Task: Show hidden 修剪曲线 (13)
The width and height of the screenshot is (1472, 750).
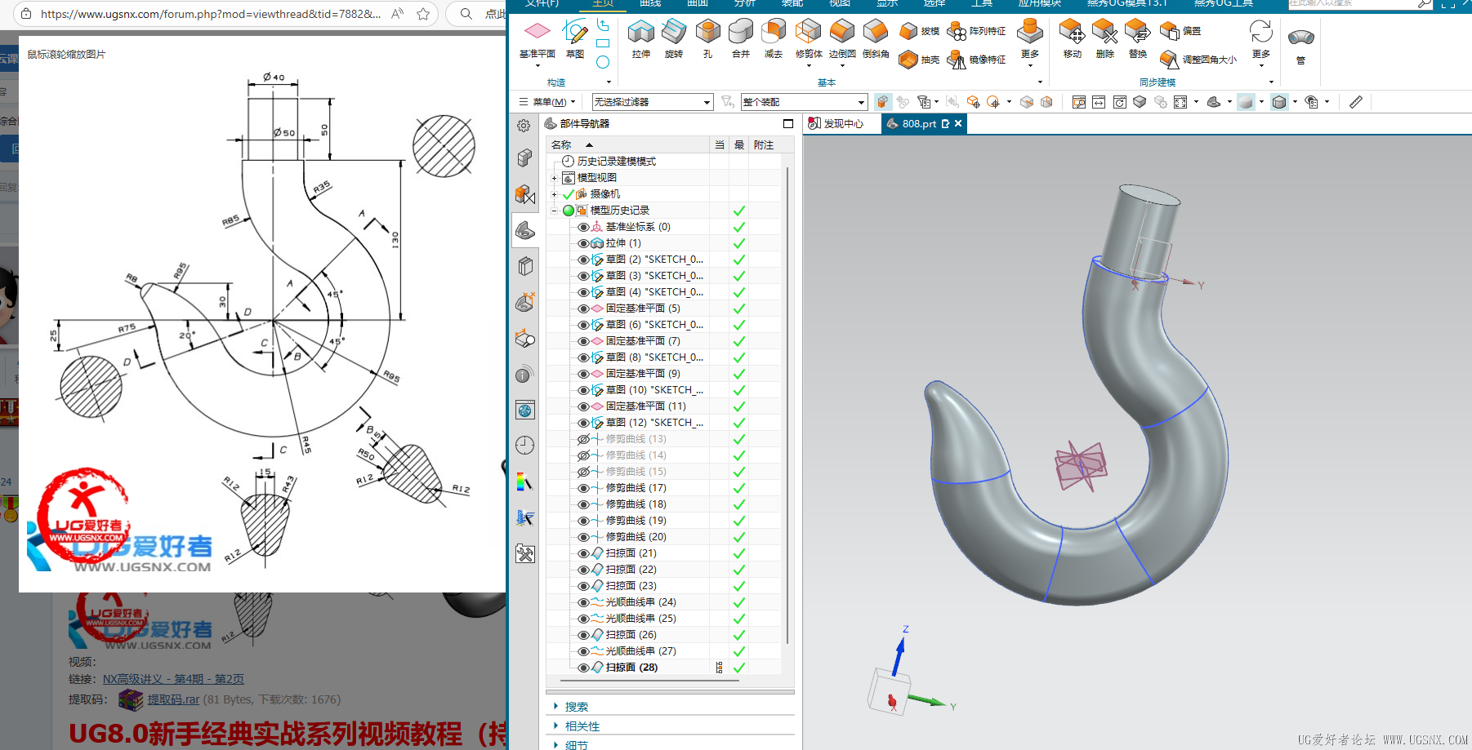Action: pyautogui.click(x=583, y=439)
